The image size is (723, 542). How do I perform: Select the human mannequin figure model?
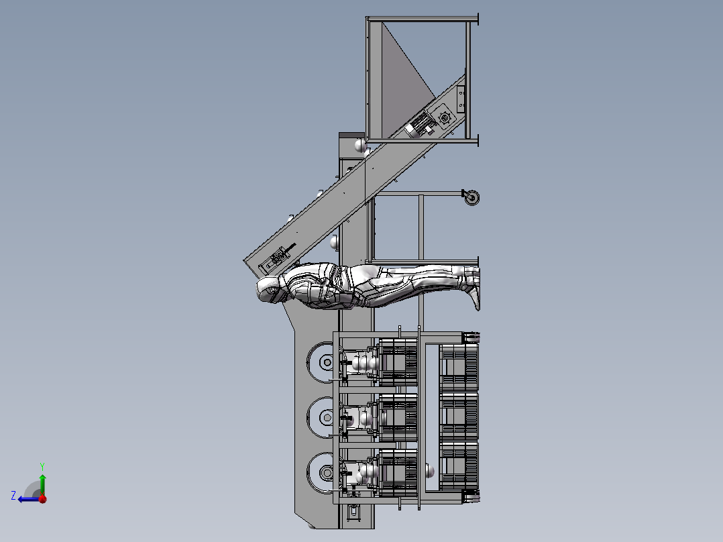tap(368, 286)
